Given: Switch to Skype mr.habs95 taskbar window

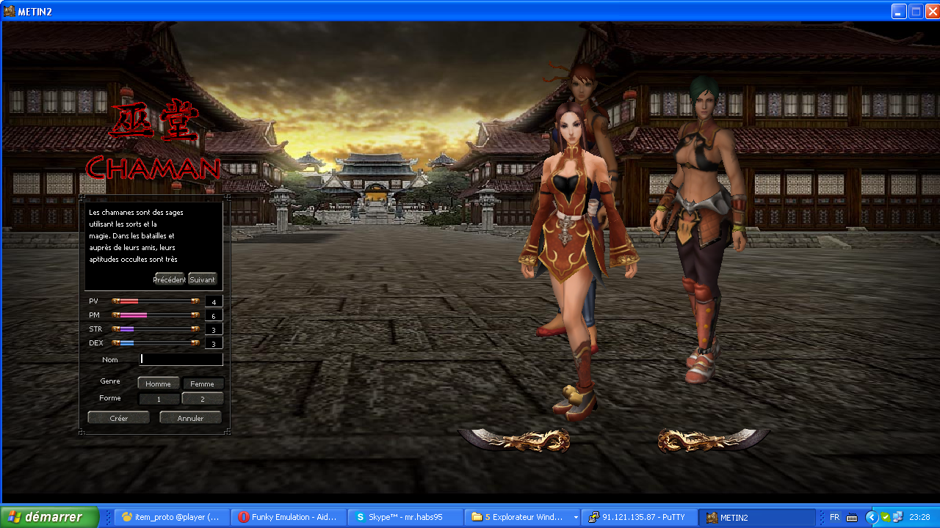Looking at the screenshot, I should (405, 517).
